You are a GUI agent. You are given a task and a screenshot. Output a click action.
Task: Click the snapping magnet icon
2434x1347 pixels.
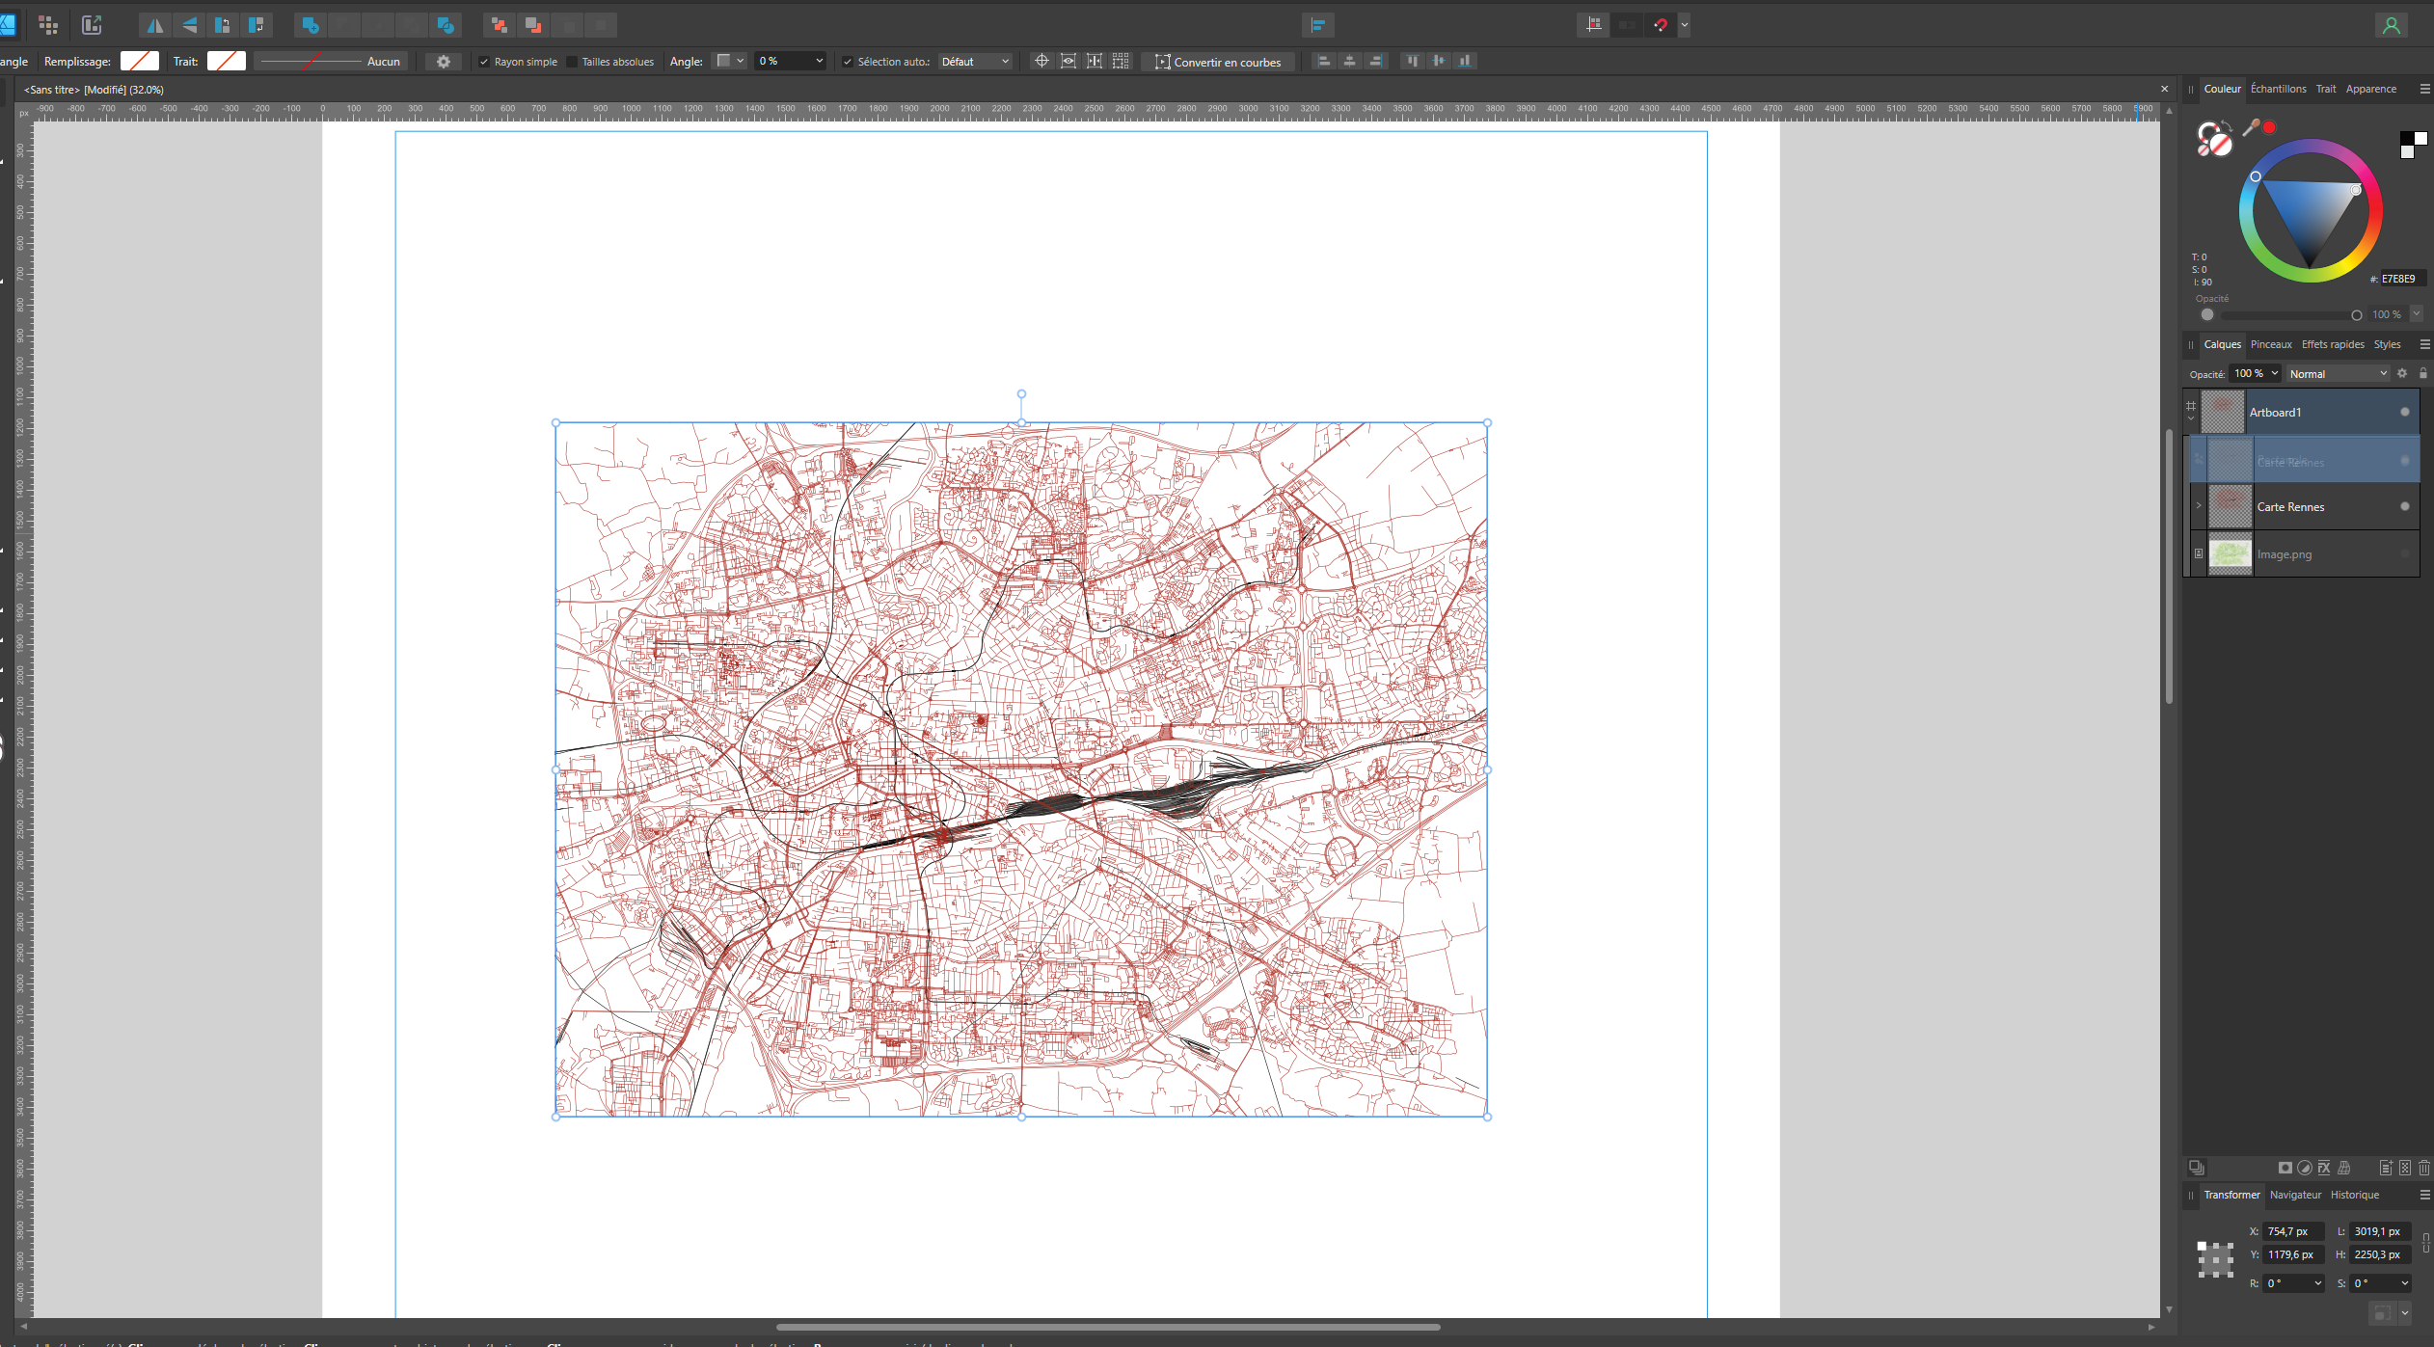(1661, 25)
